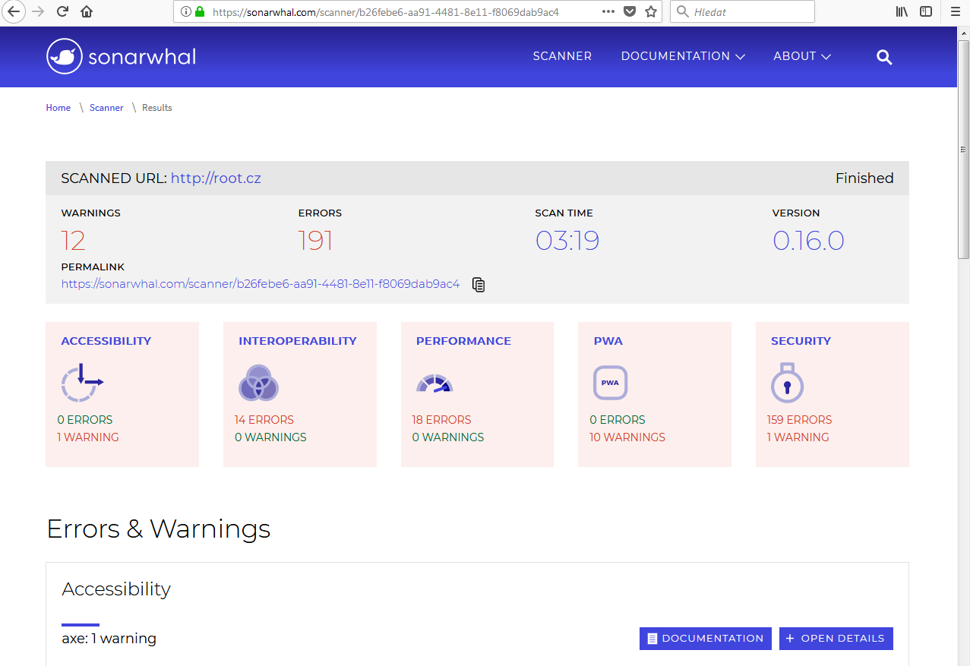
Task: Show site information icon in address bar
Action: (x=186, y=11)
